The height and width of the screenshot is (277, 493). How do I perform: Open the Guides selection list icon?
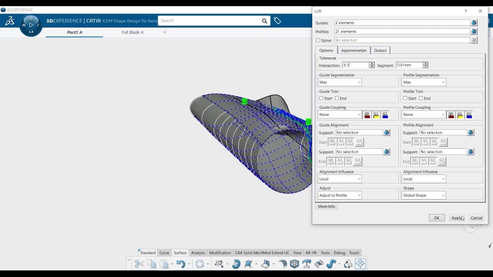(x=474, y=23)
